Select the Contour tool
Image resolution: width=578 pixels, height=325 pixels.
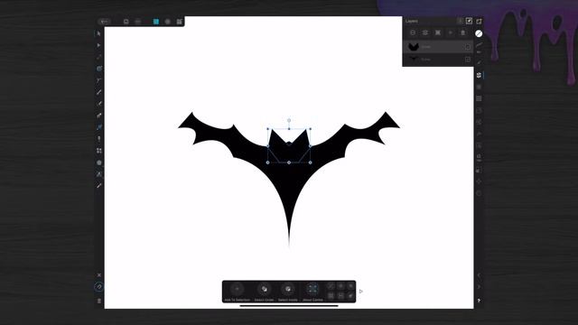[98, 69]
